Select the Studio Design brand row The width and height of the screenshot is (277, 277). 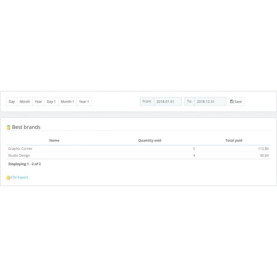pyautogui.click(x=19, y=156)
